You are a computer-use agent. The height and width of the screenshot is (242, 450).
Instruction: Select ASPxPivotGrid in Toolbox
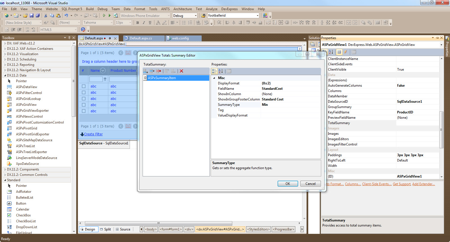tap(26, 128)
